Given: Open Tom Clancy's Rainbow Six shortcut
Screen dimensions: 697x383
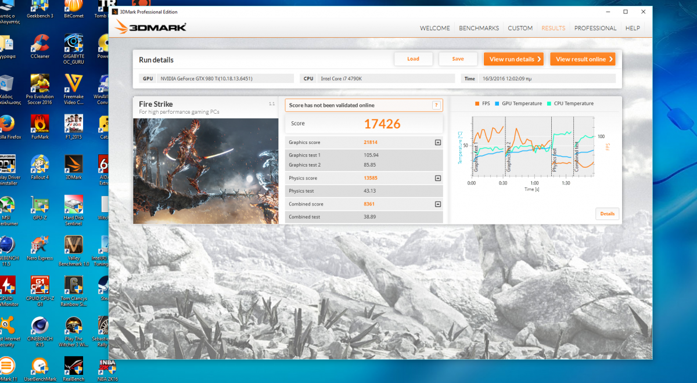Looking at the screenshot, I should pyautogui.click(x=74, y=291).
